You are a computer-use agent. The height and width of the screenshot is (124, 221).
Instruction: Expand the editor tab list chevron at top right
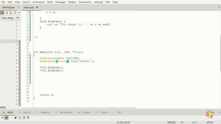pyautogui.click(x=219, y=7)
